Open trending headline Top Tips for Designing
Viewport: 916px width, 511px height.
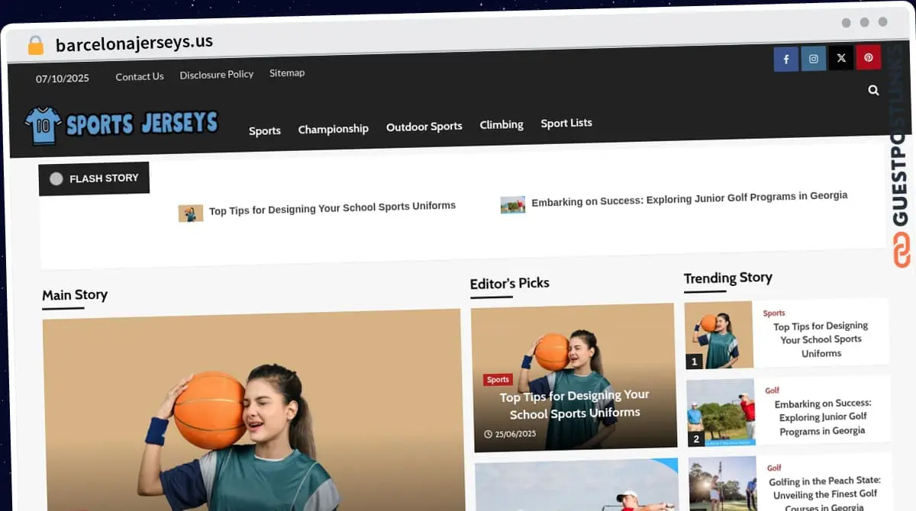click(821, 339)
